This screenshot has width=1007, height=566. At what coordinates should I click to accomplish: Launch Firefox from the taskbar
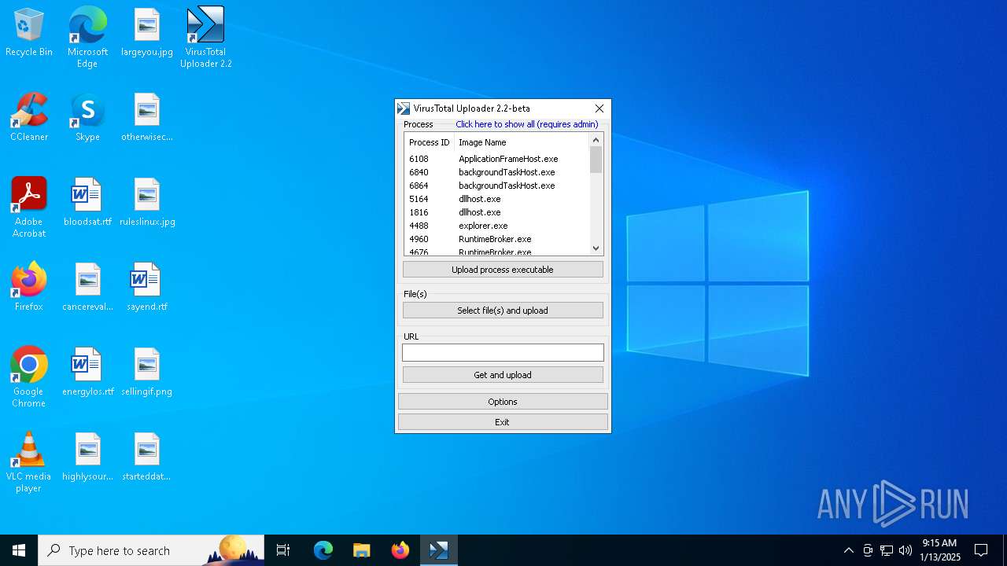pyautogui.click(x=400, y=550)
